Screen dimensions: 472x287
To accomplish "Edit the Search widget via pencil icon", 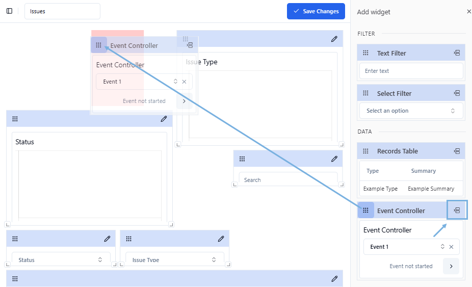I will (x=334, y=159).
